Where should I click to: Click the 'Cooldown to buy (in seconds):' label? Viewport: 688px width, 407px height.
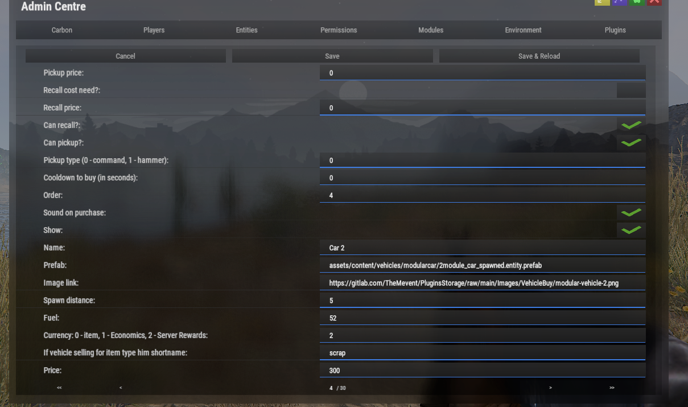click(90, 178)
